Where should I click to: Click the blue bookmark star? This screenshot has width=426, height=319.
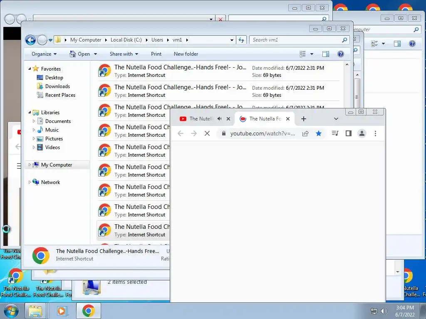click(x=319, y=133)
